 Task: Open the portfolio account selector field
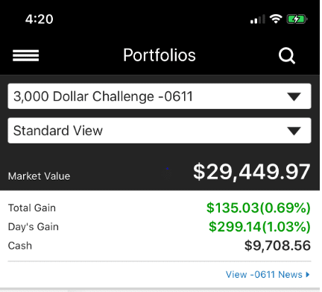(x=160, y=96)
